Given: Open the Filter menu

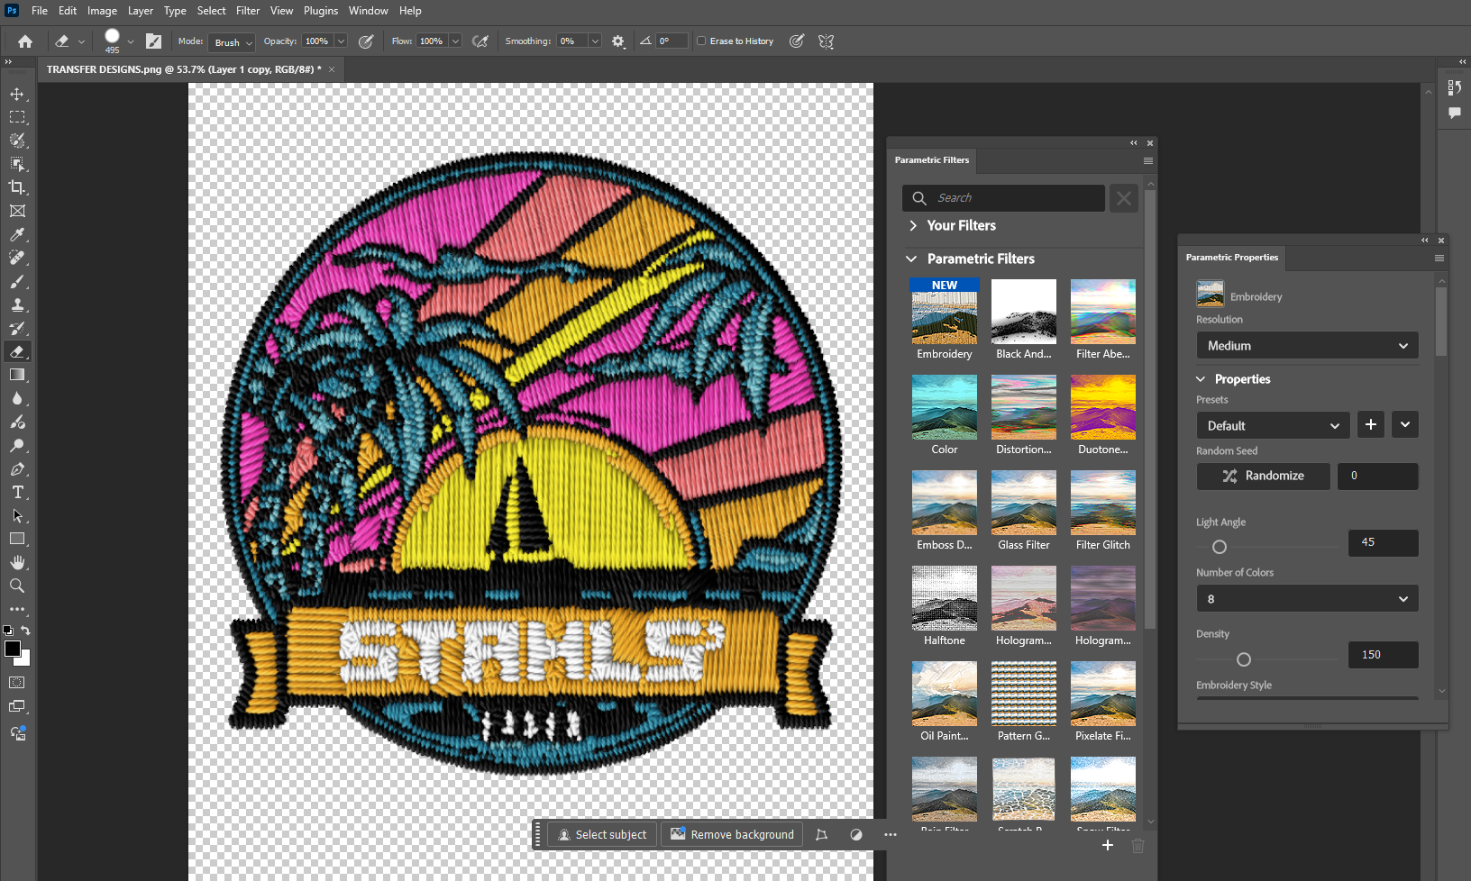Looking at the screenshot, I should pos(248,11).
